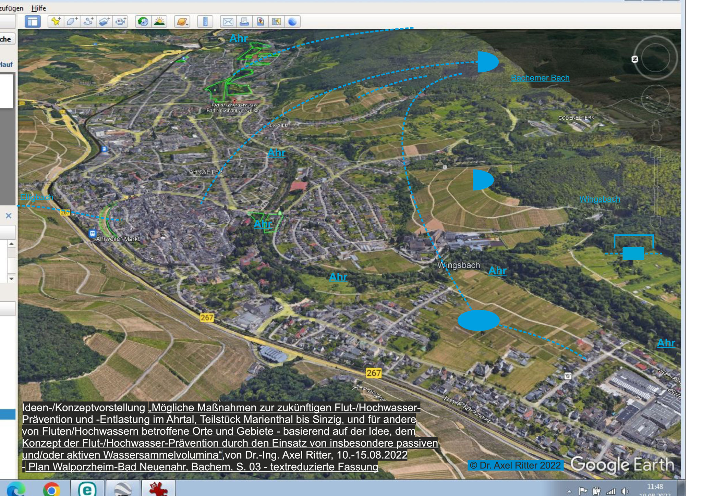Open the ruler measuring tool

coord(205,22)
